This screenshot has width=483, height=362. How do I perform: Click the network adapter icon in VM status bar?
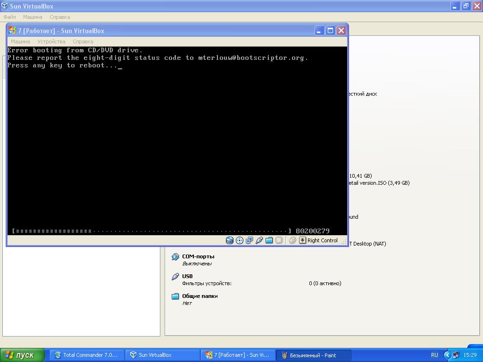coord(249,240)
